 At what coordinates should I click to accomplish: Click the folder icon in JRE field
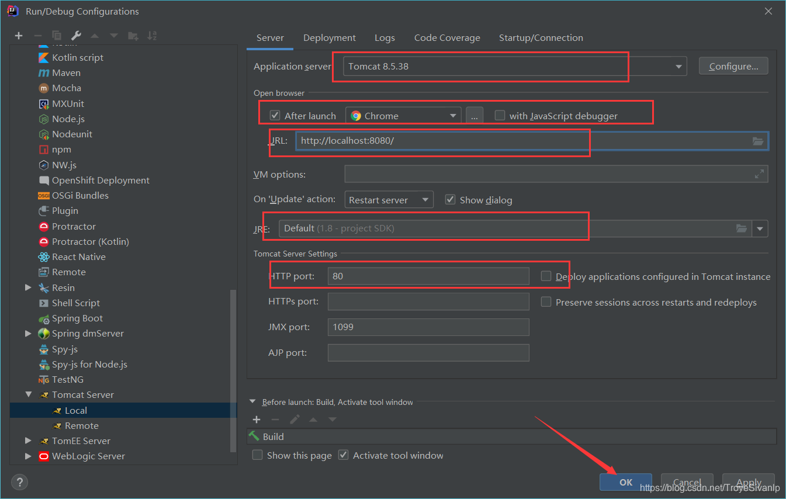click(x=742, y=228)
